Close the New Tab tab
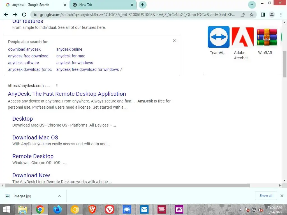 132,5
